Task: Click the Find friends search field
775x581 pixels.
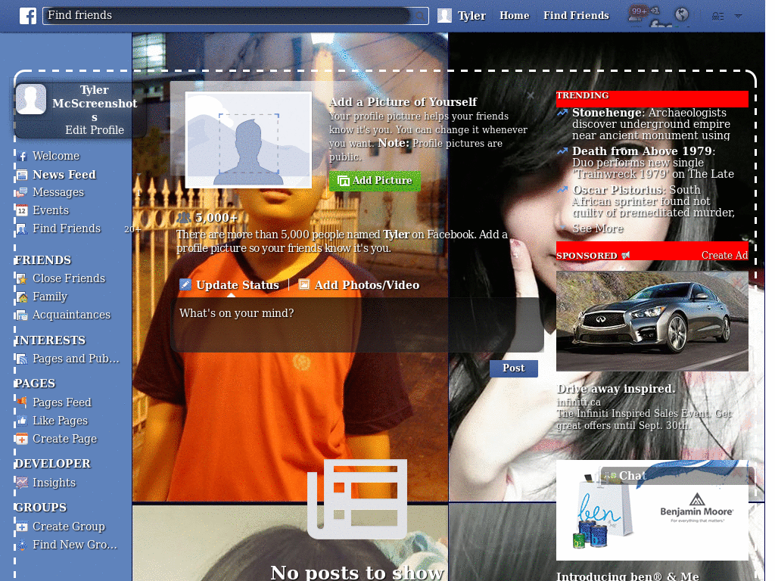Action: coord(236,16)
